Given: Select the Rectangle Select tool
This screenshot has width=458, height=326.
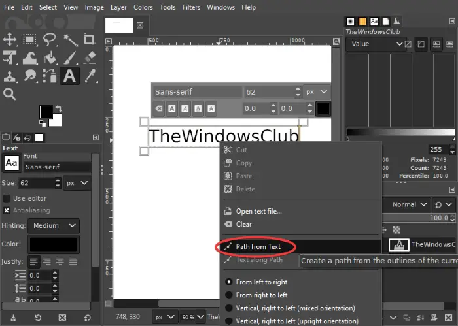Looking at the screenshot, I should tap(29, 39).
